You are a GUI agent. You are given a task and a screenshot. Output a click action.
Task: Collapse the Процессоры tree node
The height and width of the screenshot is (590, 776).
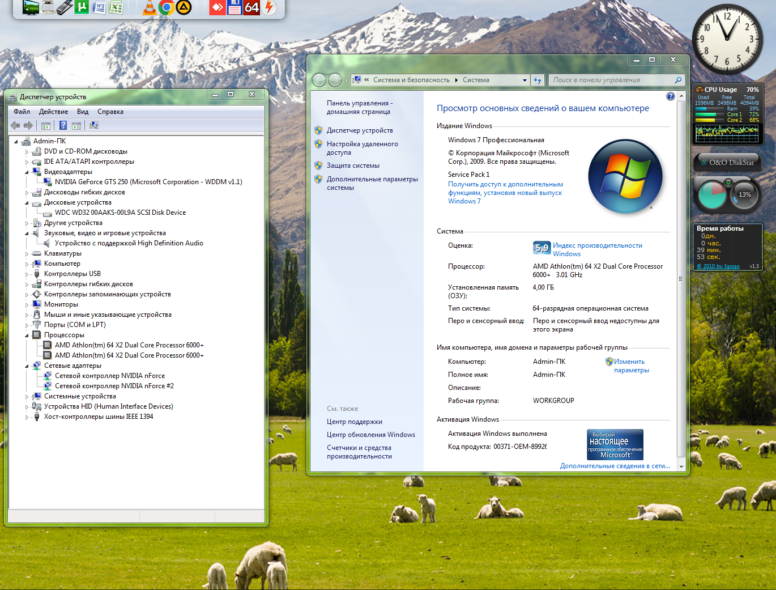pyautogui.click(x=27, y=336)
